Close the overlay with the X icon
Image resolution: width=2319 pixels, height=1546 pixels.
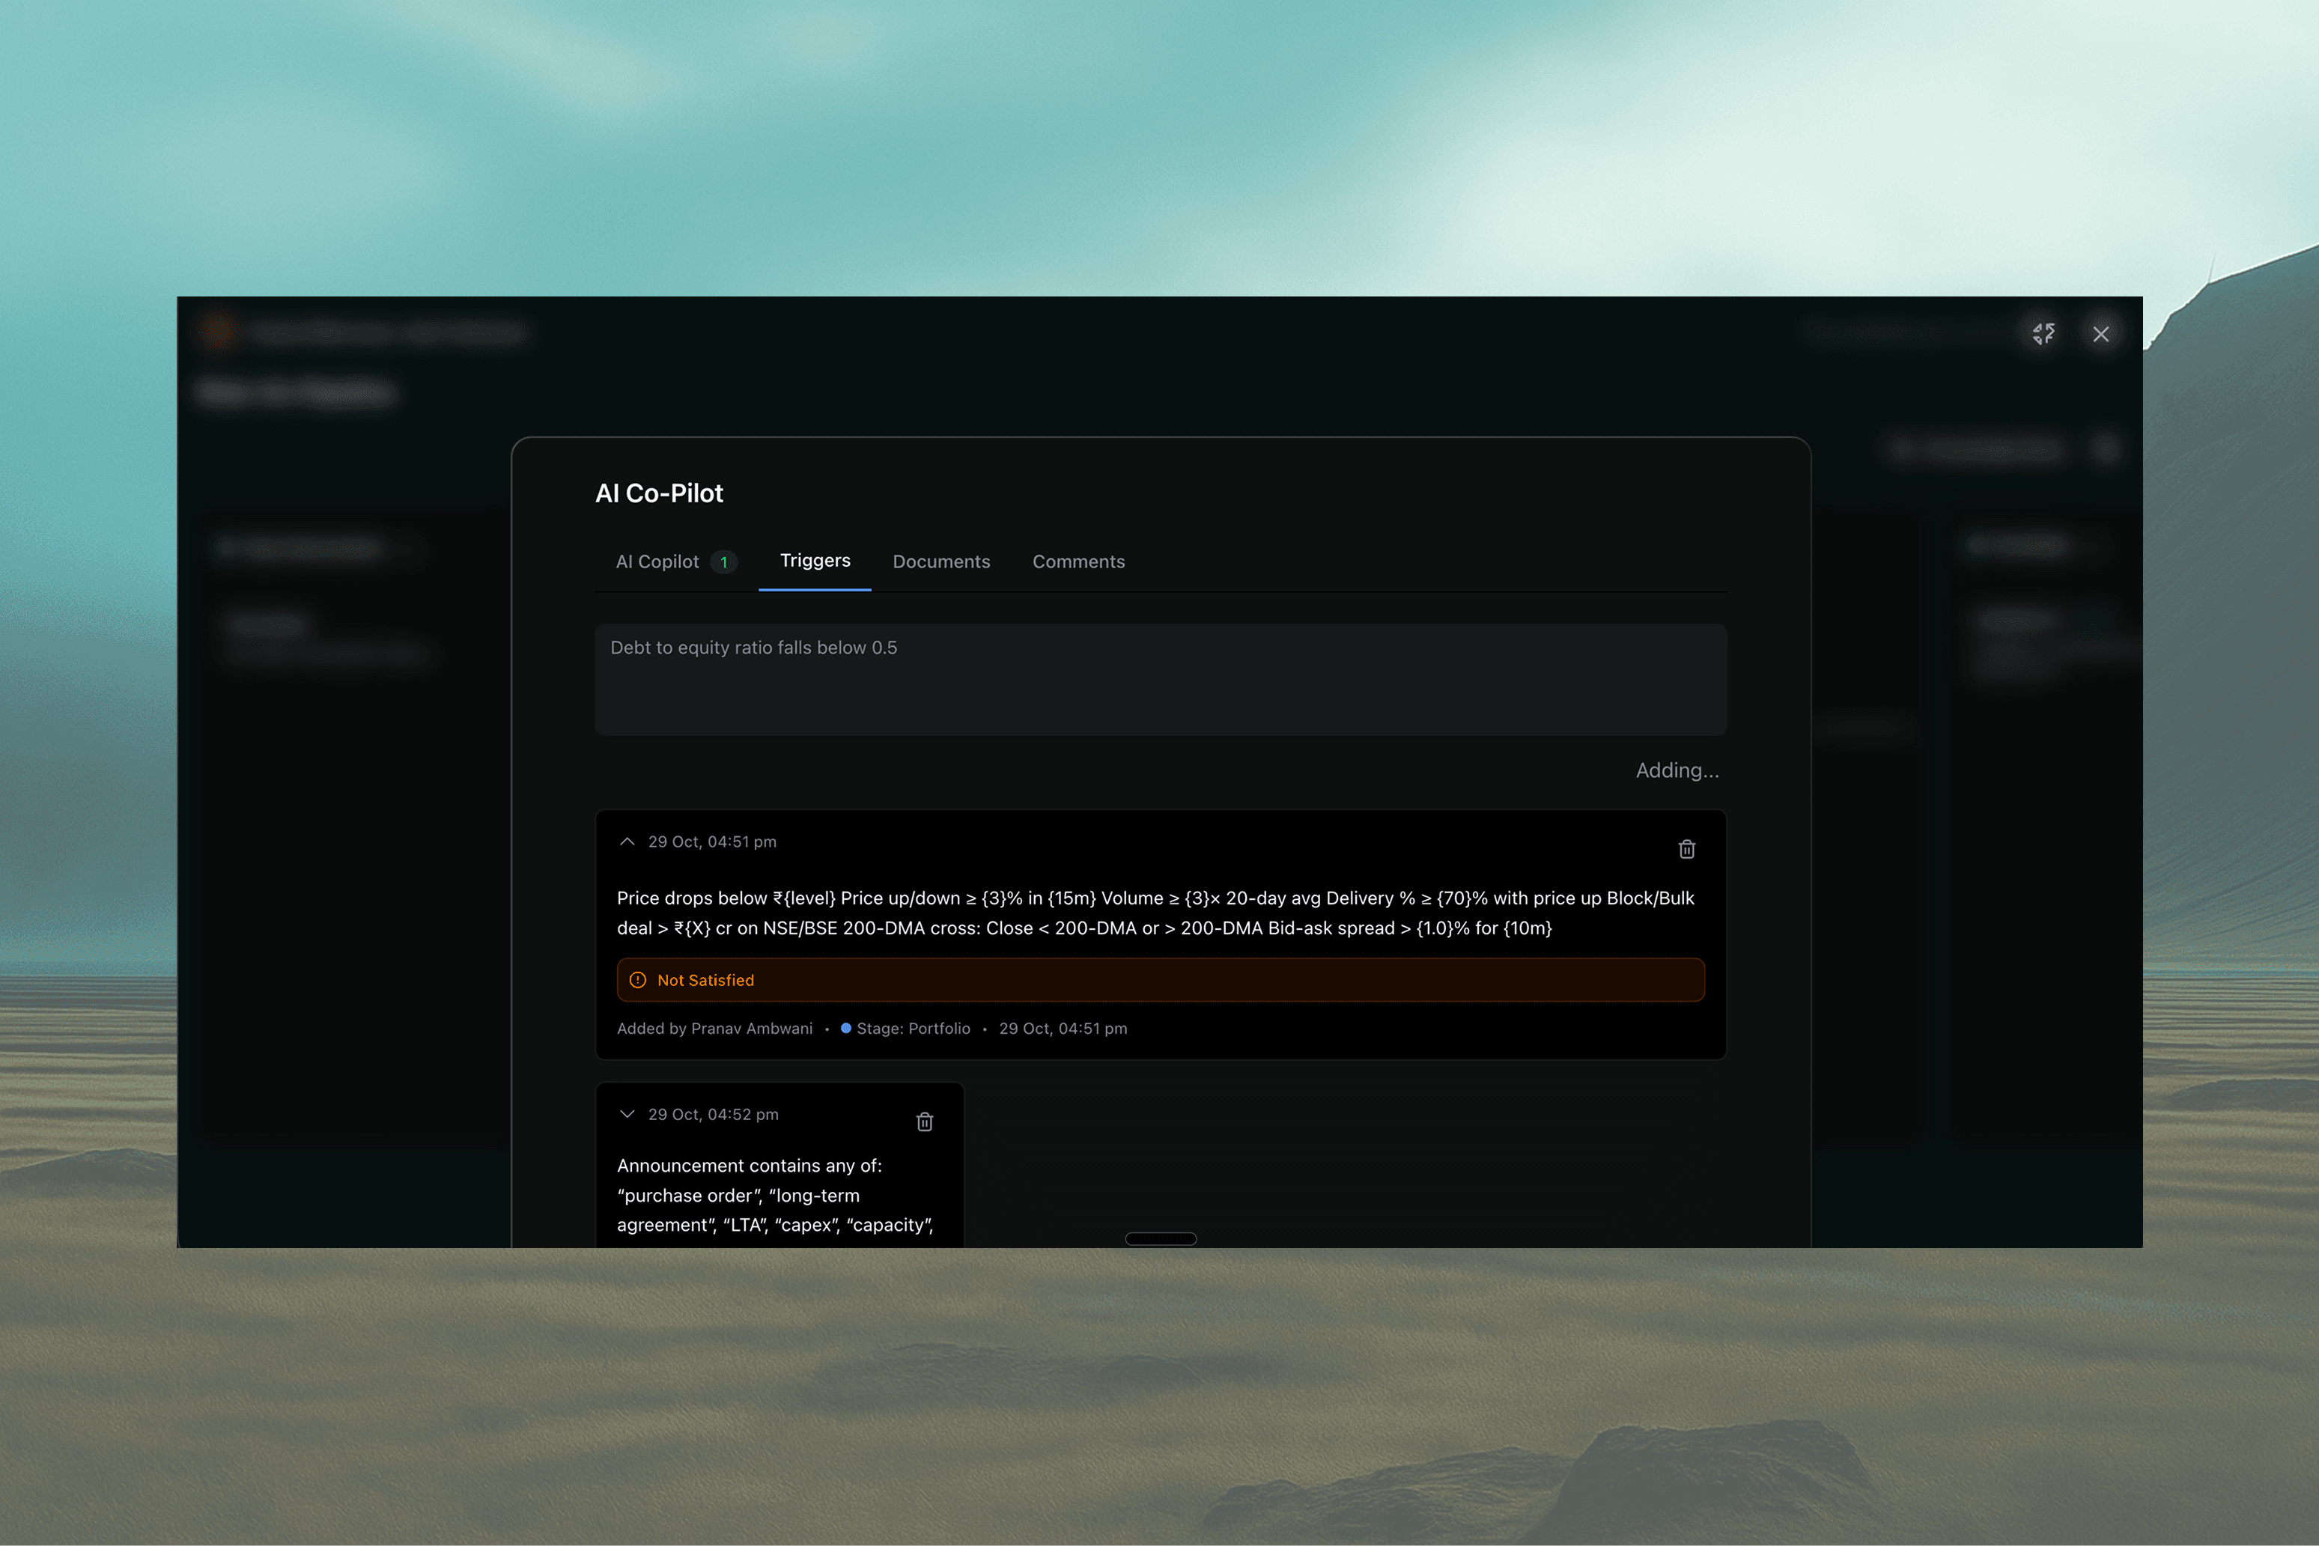(x=2100, y=334)
